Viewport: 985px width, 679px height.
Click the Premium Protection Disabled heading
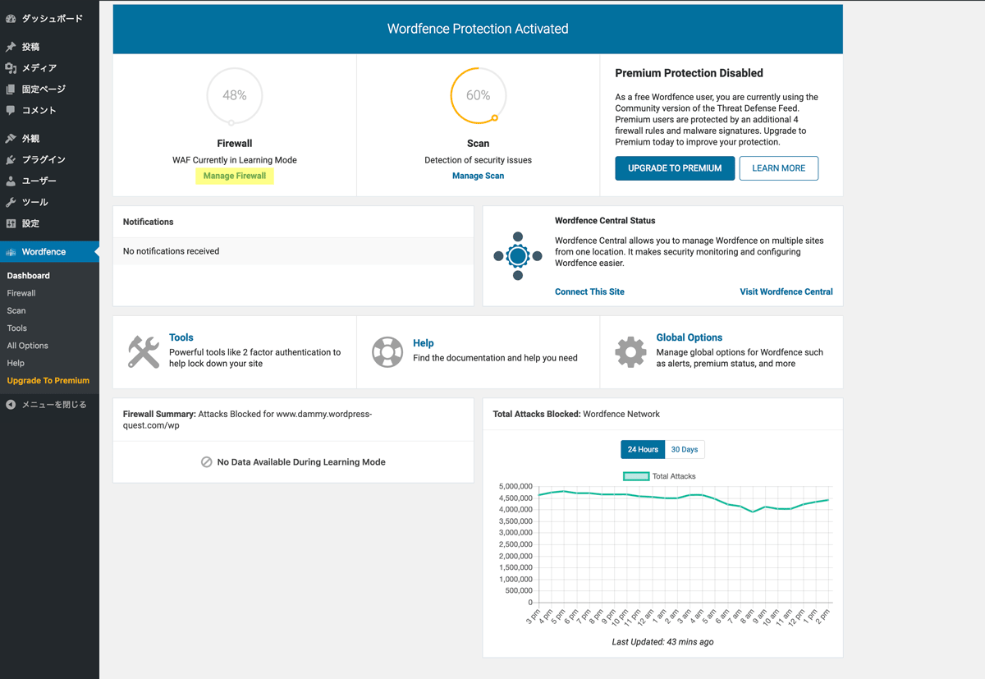[x=689, y=73]
